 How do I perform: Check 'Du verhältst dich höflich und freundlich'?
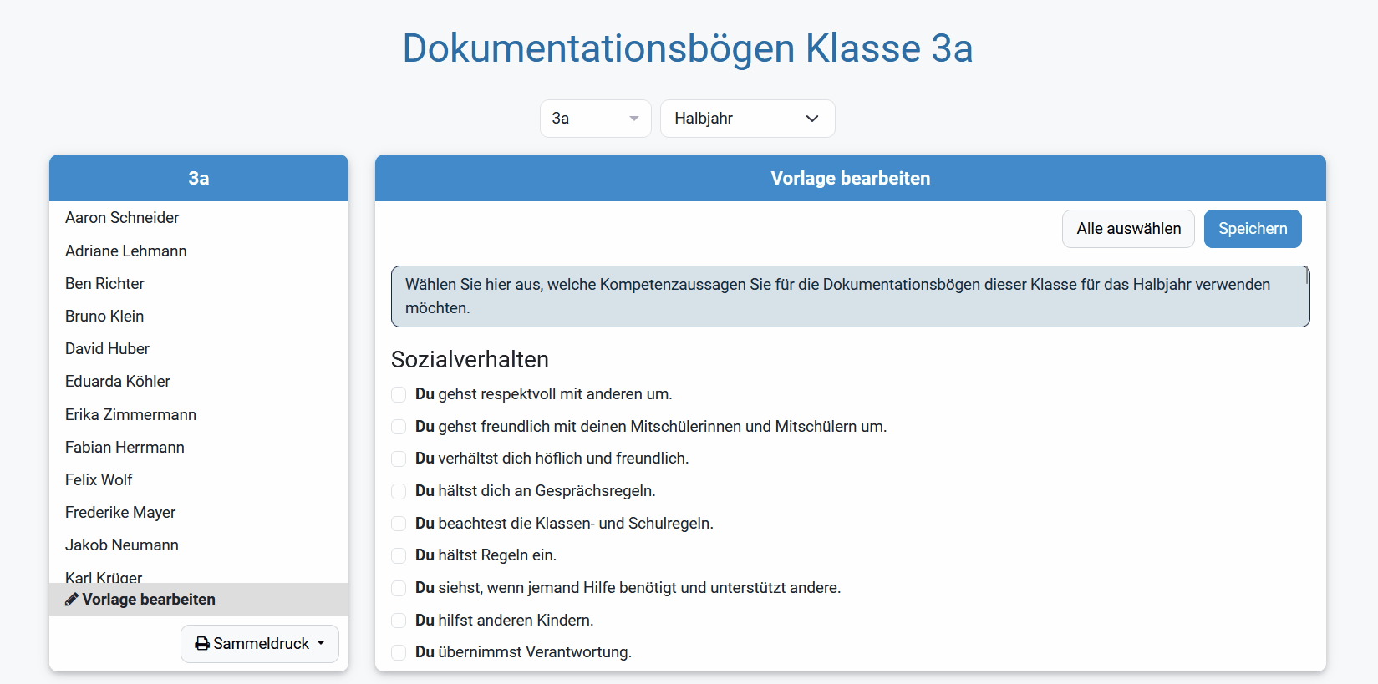399,459
